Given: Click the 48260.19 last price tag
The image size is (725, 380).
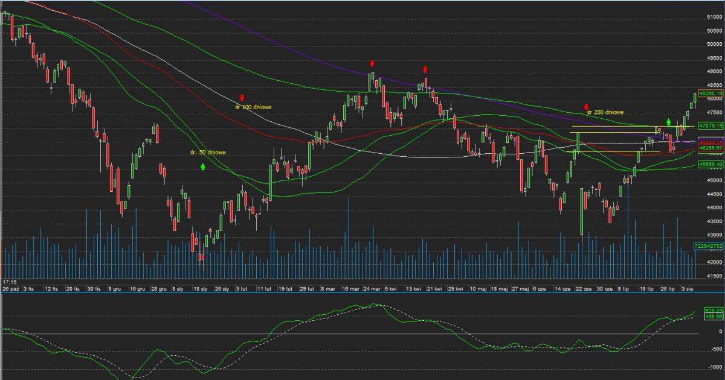Looking at the screenshot, I should (x=710, y=94).
